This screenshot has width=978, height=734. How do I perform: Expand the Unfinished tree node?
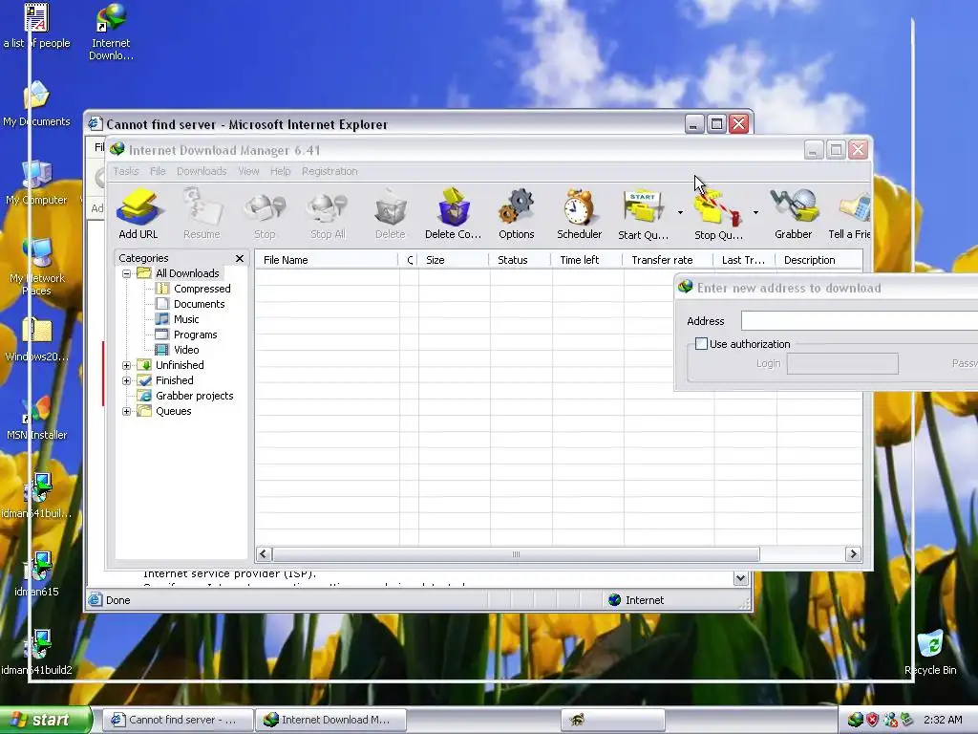tap(127, 365)
